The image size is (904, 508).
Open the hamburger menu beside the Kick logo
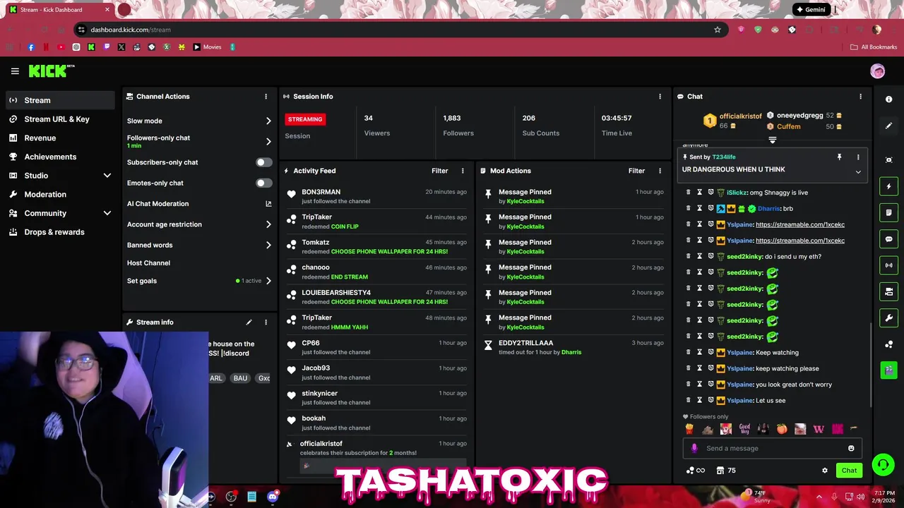[15, 71]
